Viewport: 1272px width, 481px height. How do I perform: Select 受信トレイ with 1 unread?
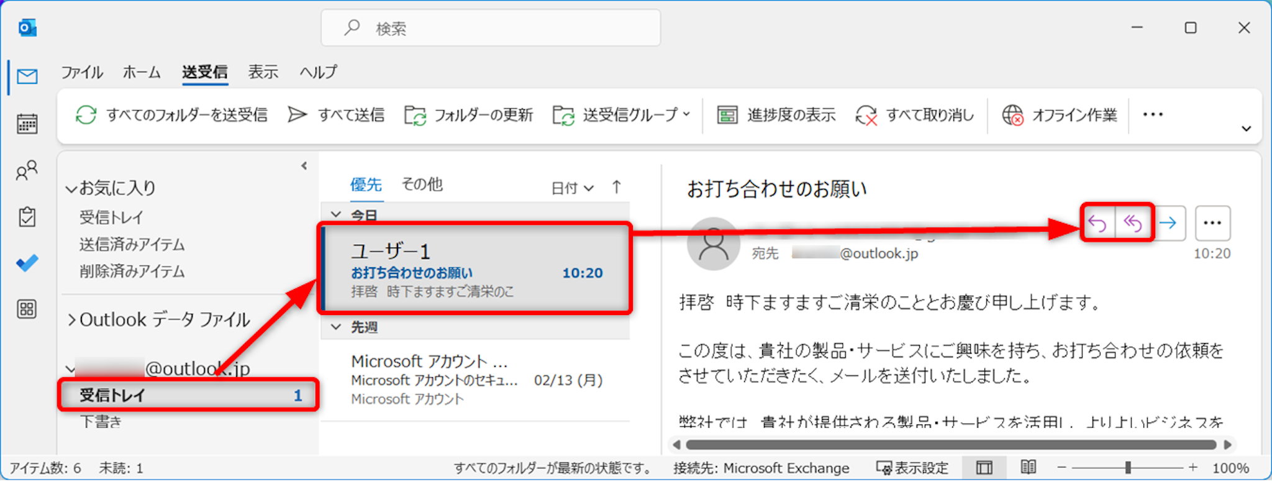click(189, 395)
